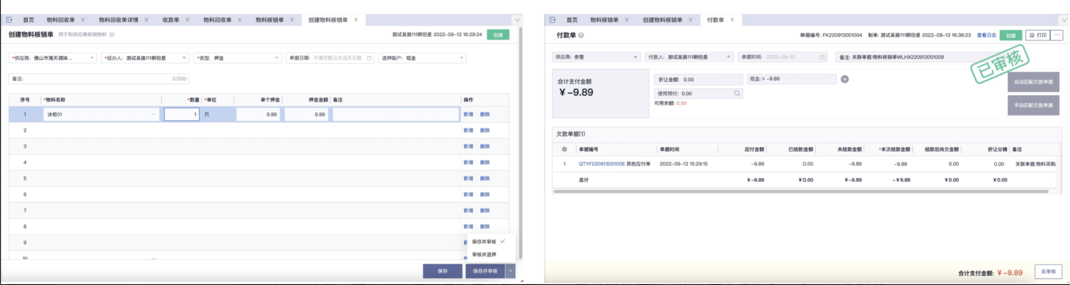Switch to 收款单 tab

[171, 20]
